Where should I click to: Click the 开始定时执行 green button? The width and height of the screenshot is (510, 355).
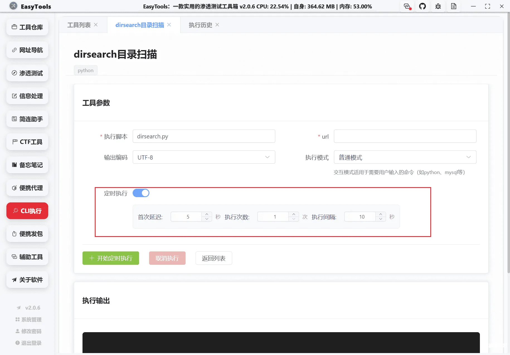(110, 258)
